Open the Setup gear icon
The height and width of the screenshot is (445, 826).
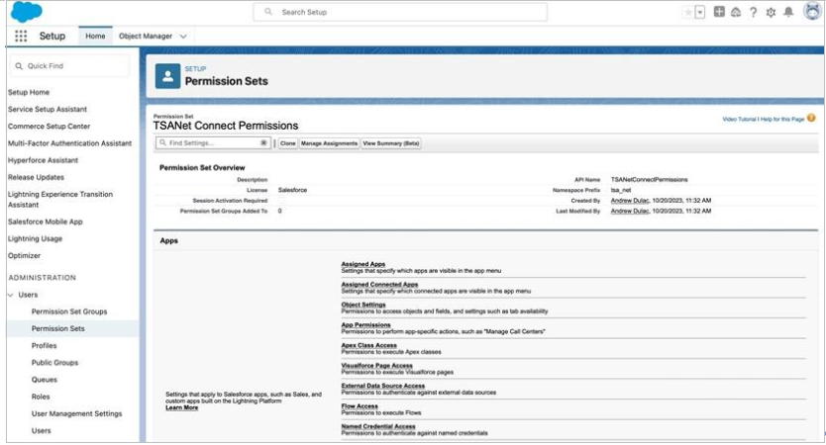pyautogui.click(x=771, y=12)
